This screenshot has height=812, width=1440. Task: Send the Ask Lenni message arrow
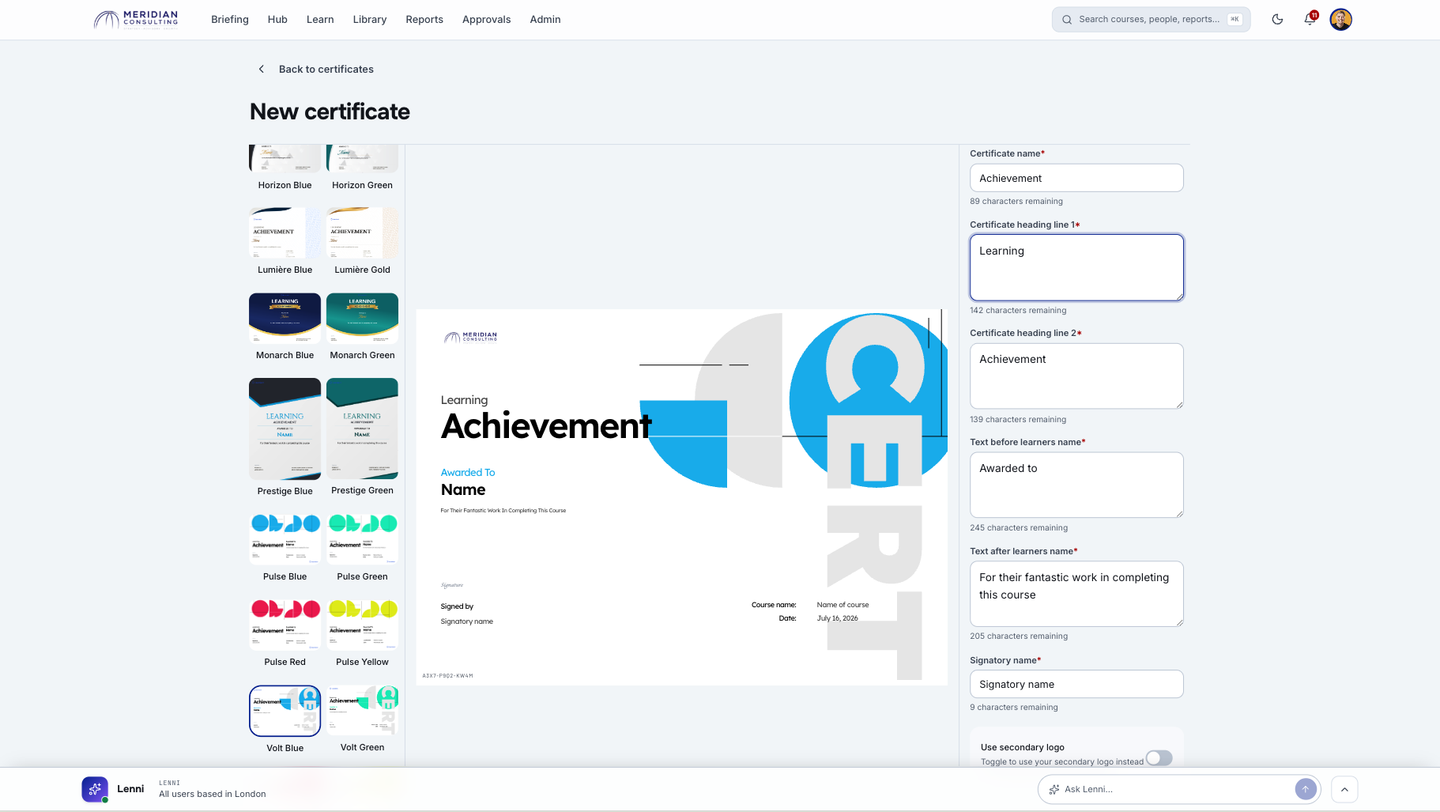click(x=1306, y=789)
